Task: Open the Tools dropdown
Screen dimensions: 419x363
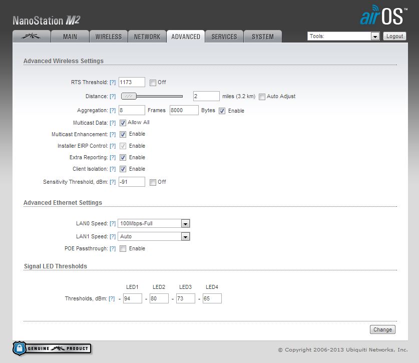Action: (x=343, y=36)
